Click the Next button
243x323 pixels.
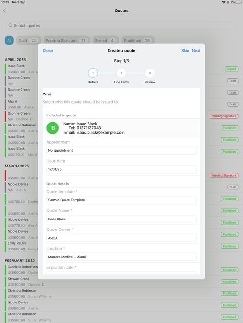pos(196,51)
